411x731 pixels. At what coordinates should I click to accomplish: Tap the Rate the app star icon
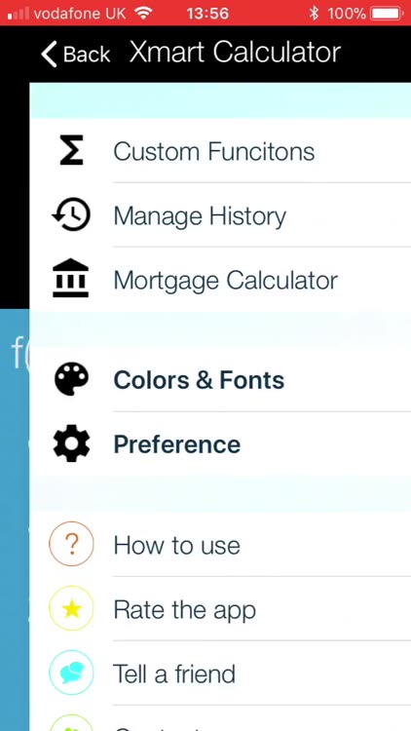pyautogui.click(x=71, y=608)
